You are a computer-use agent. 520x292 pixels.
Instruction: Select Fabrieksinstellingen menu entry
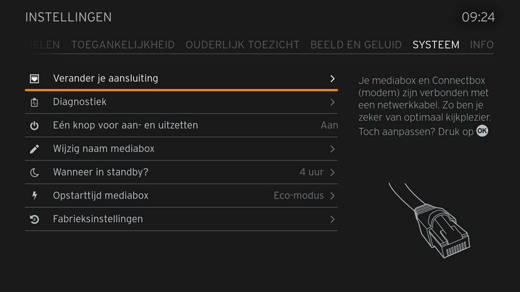click(98, 219)
